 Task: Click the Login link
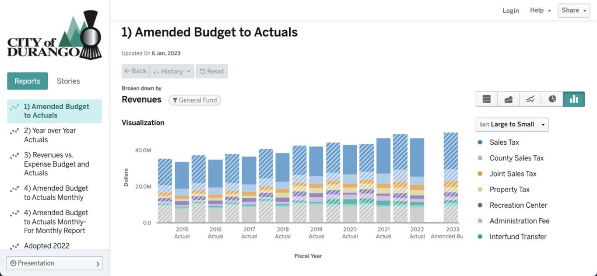click(511, 10)
